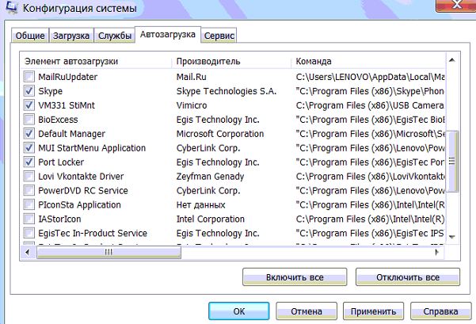This screenshot has height=324, width=476.
Task: Select the Default Manager item name
Action: click(71, 134)
